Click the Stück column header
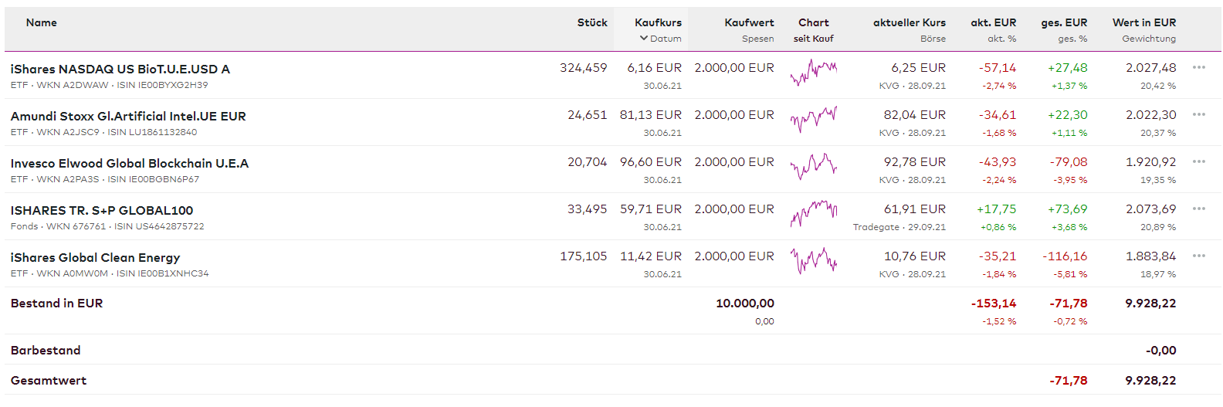 (x=592, y=23)
